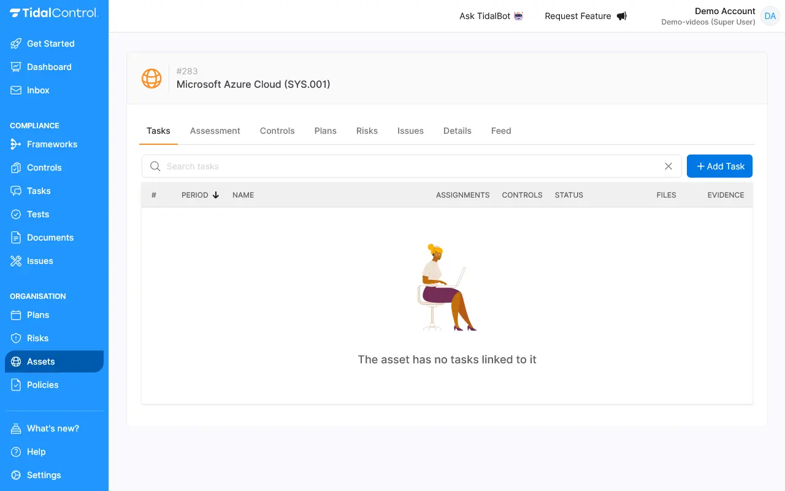Click the Plans calendar icon in sidebar
Screen dimensions: 785x491
click(16, 315)
